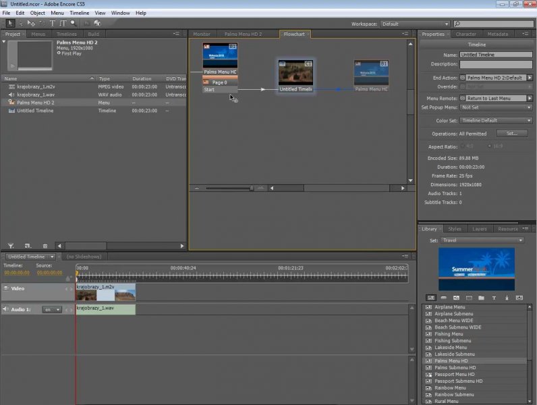Select the Vertical Text tool
Screen dimensions: 537x405
(62, 23)
